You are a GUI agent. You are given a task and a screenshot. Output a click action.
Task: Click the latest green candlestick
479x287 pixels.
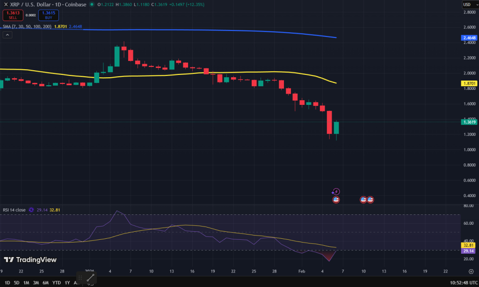(336, 128)
